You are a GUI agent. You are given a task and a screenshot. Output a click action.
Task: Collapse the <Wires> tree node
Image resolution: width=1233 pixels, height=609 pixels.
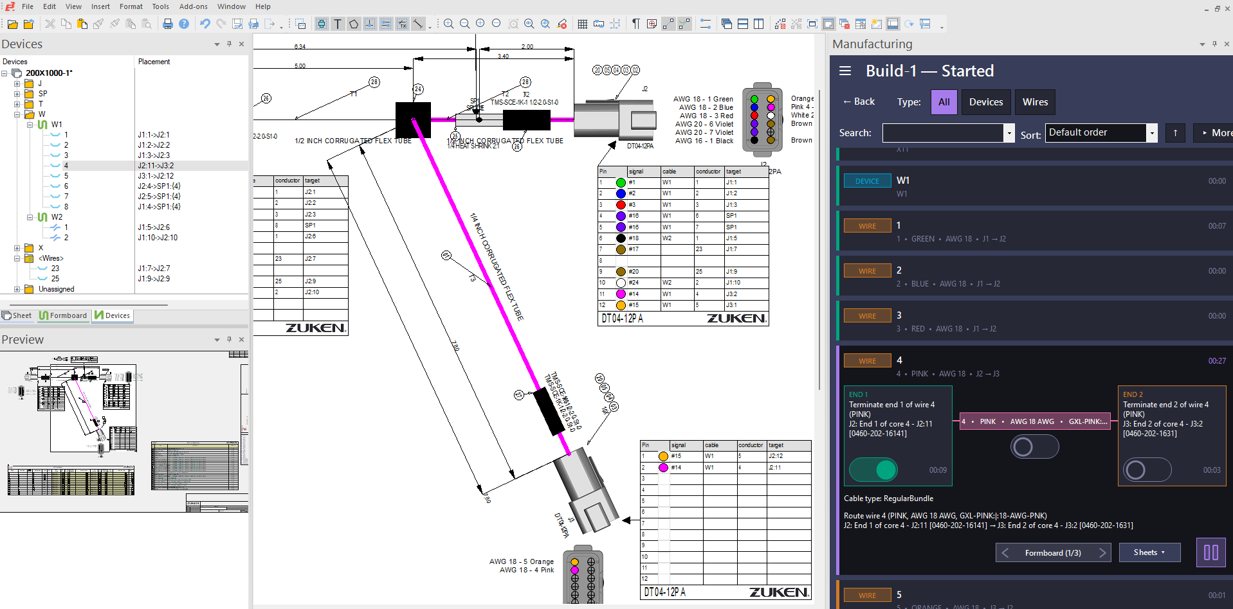pos(17,258)
